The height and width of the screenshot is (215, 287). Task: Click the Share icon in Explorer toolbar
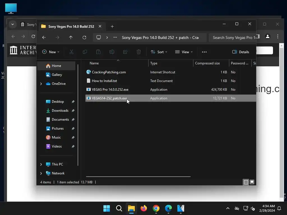[x=125, y=52]
